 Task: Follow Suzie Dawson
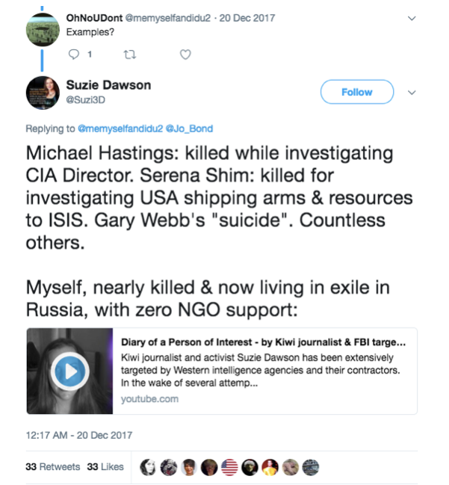(356, 92)
